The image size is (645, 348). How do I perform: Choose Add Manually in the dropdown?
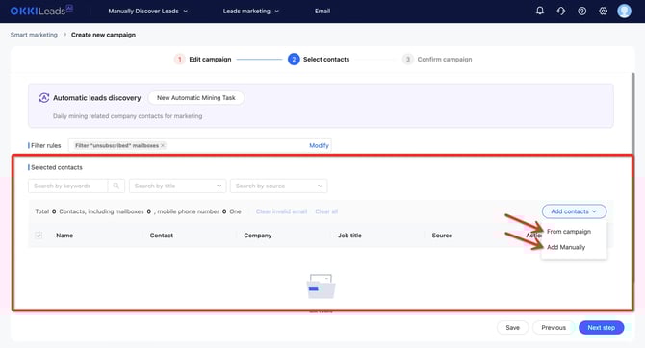[x=566, y=247]
